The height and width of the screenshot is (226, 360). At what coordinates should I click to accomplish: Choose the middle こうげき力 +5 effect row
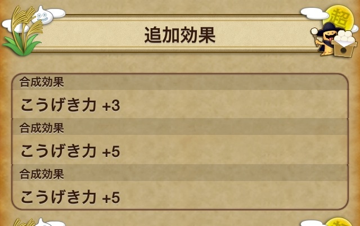coord(179,151)
